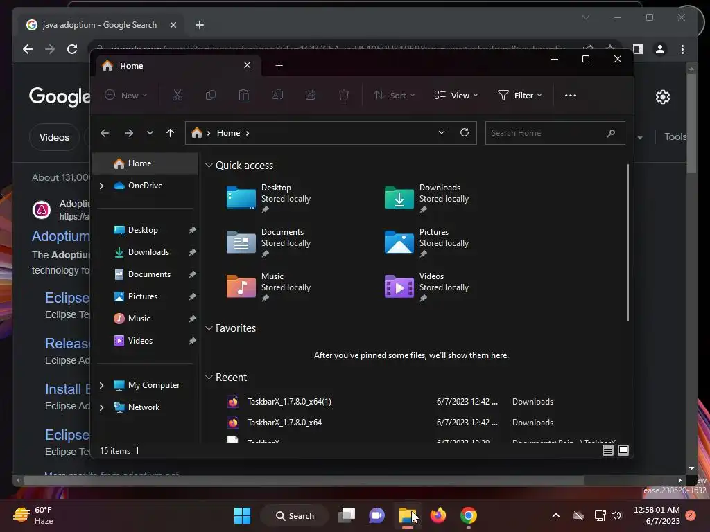Select Downloads in the navigation pane
Image resolution: width=710 pixels, height=532 pixels.
tap(145, 252)
